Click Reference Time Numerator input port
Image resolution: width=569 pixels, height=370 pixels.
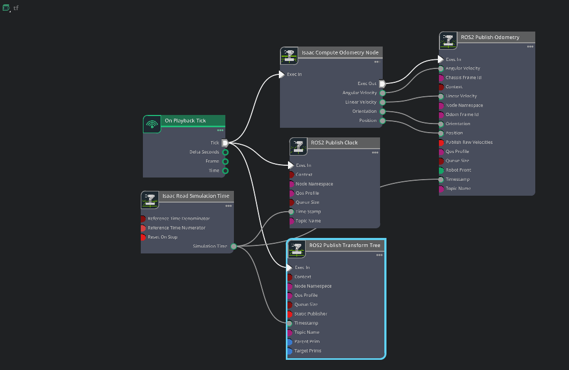coord(143,228)
